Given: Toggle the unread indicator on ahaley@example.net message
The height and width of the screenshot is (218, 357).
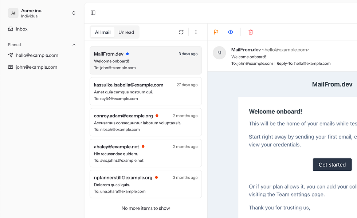Looking at the screenshot, I should point(143,146).
